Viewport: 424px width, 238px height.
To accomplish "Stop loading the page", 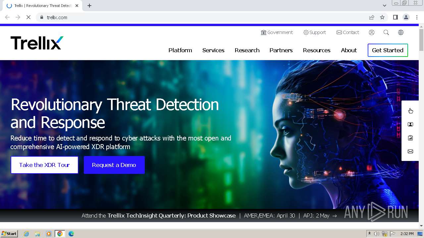I will click(x=28, y=17).
